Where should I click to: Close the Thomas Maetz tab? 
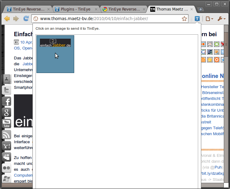[x=192, y=9]
